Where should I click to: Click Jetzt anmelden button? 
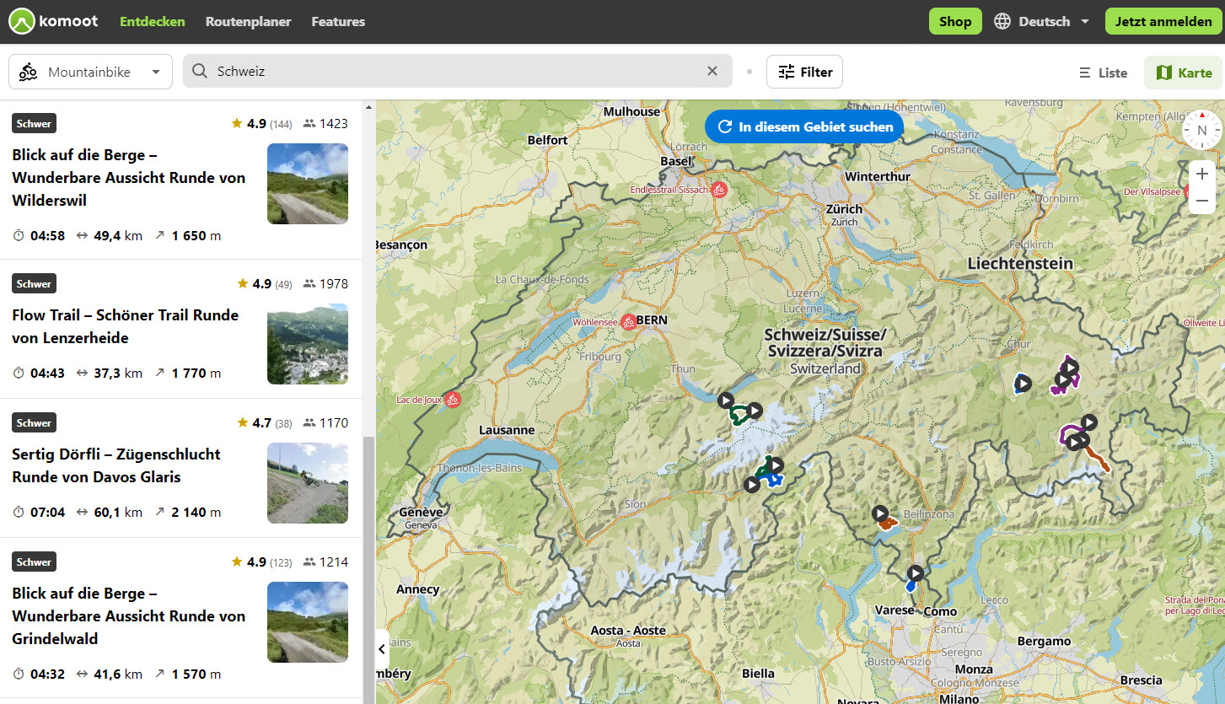[1163, 22]
